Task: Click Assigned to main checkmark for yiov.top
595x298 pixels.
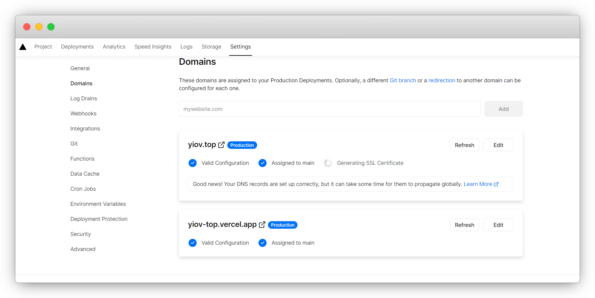Action: click(263, 163)
